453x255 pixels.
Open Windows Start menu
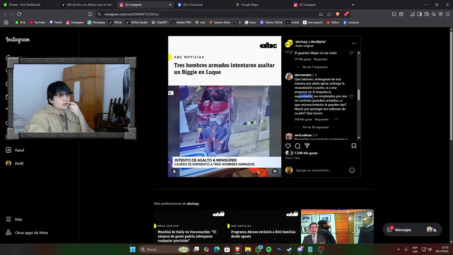(132, 249)
